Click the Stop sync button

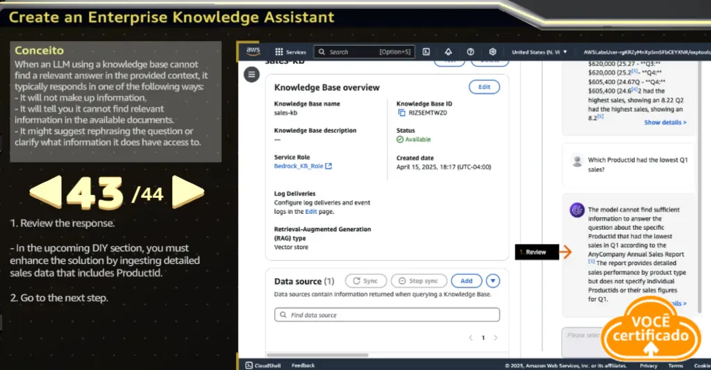pyautogui.click(x=419, y=280)
